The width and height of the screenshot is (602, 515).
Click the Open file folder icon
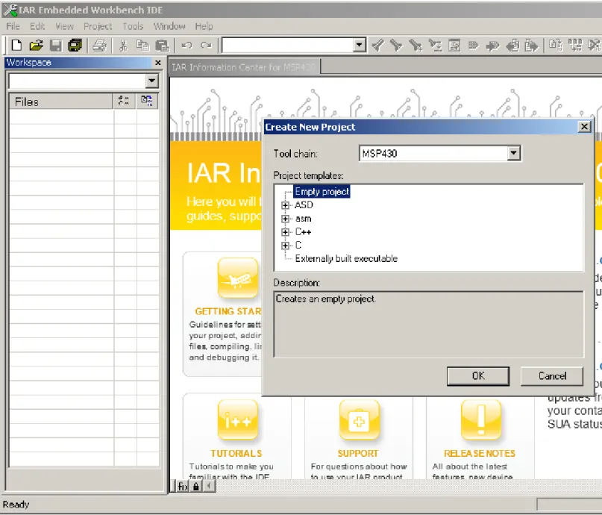coord(36,46)
